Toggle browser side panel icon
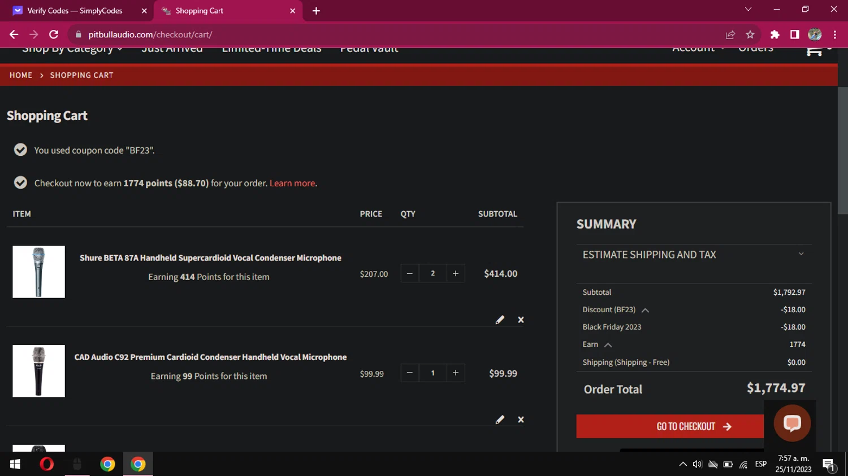 coord(795,34)
